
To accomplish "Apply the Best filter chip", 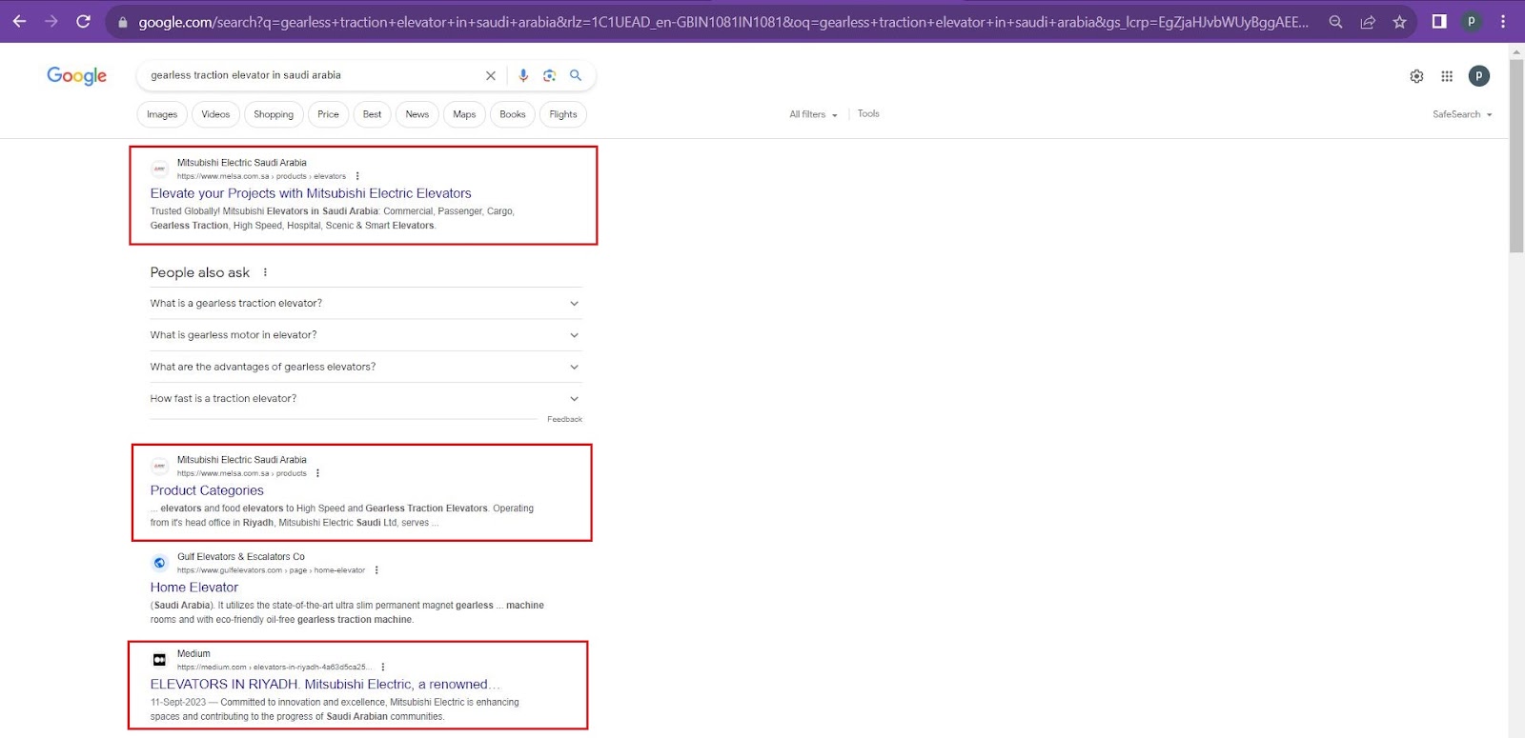I will pyautogui.click(x=372, y=114).
